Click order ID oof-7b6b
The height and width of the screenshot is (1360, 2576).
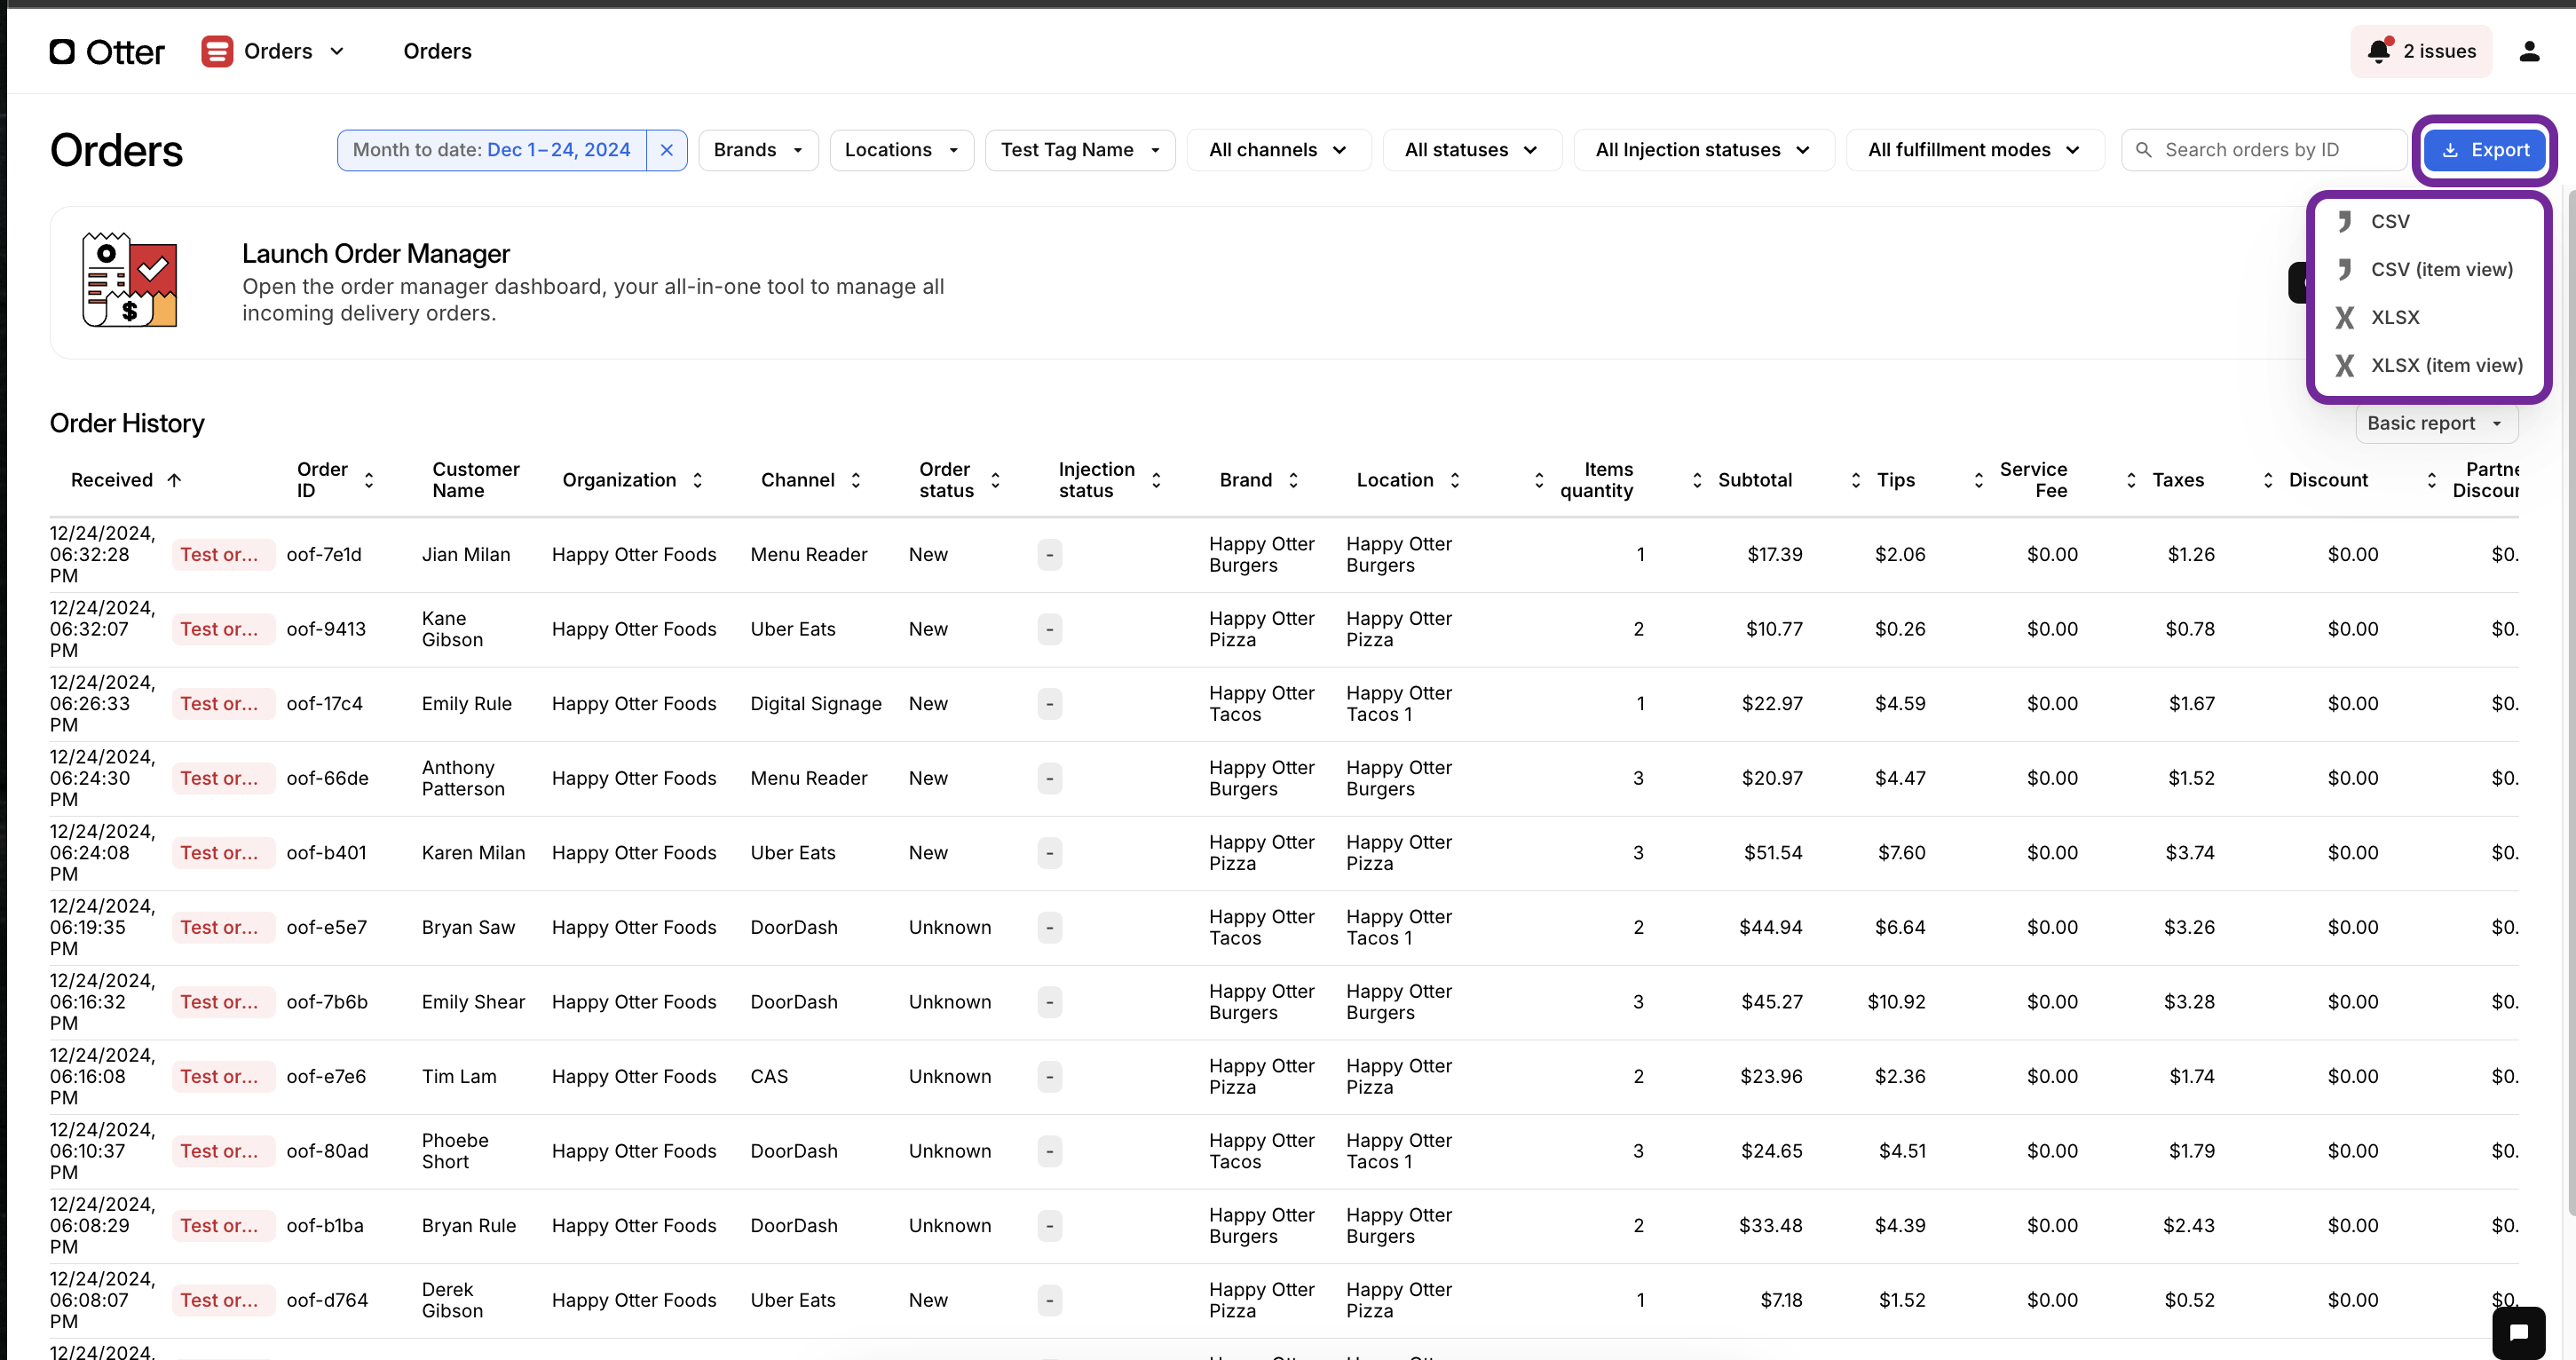[x=326, y=1003]
